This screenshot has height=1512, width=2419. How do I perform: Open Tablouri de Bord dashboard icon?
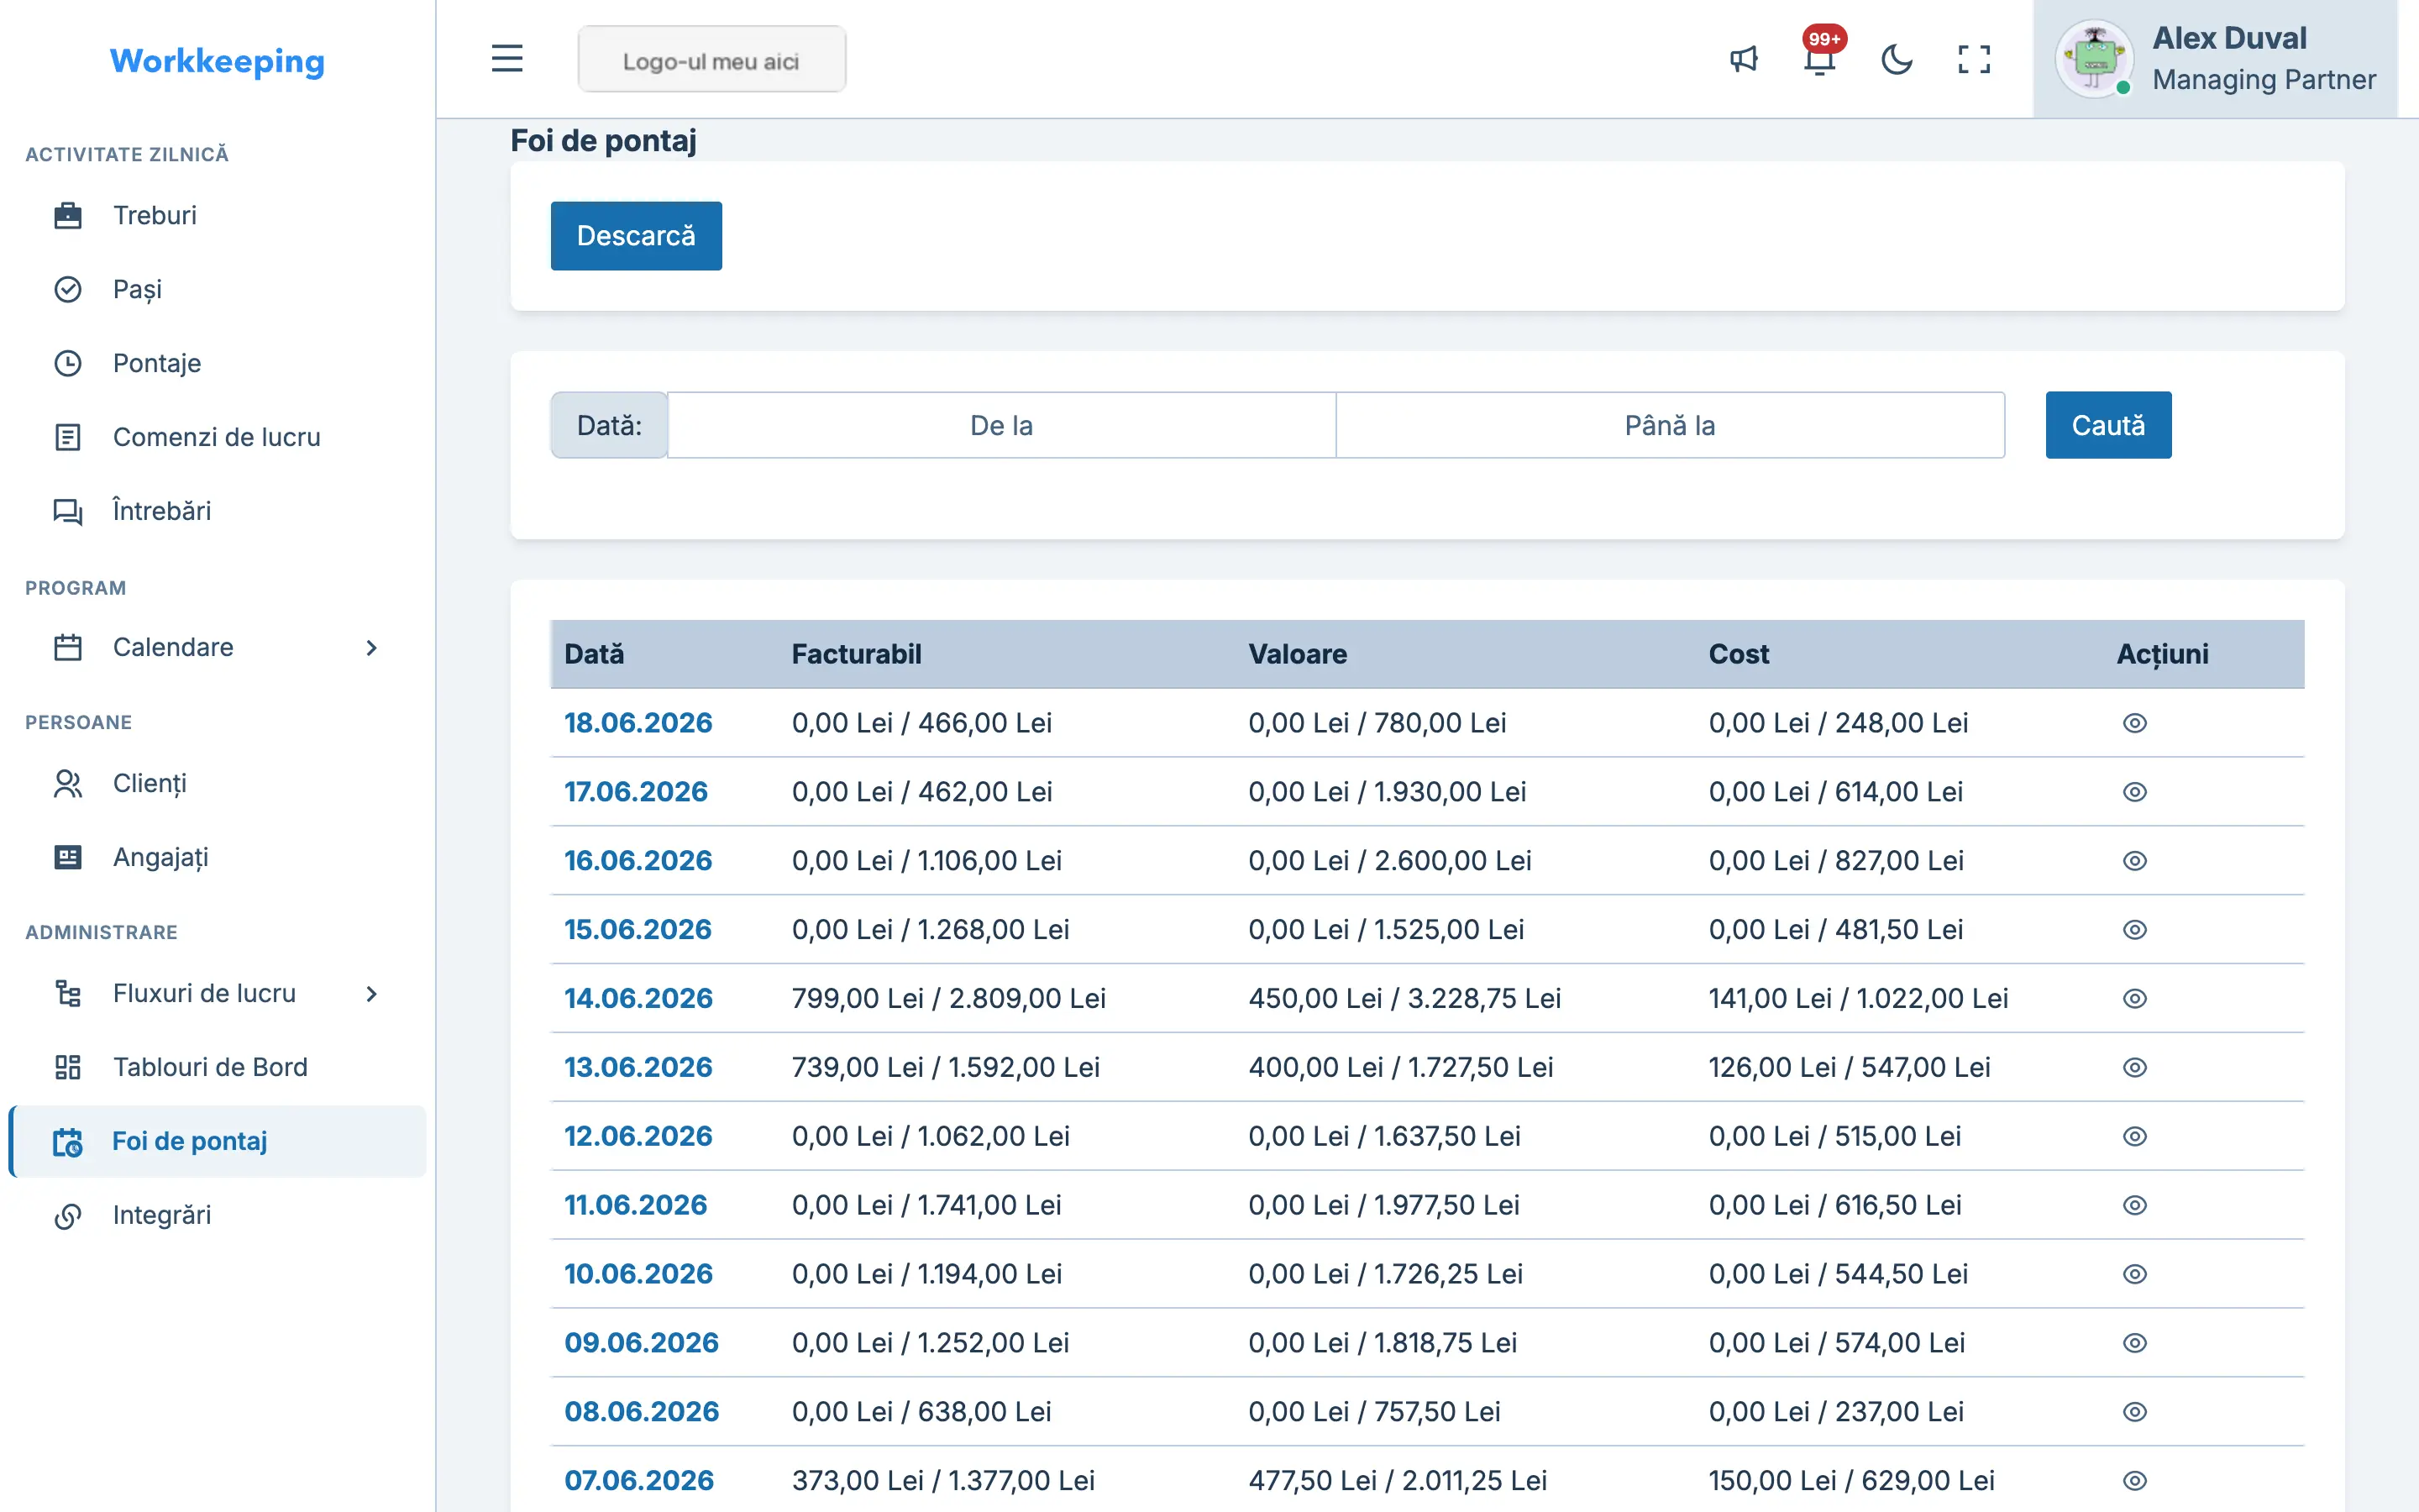68,1067
